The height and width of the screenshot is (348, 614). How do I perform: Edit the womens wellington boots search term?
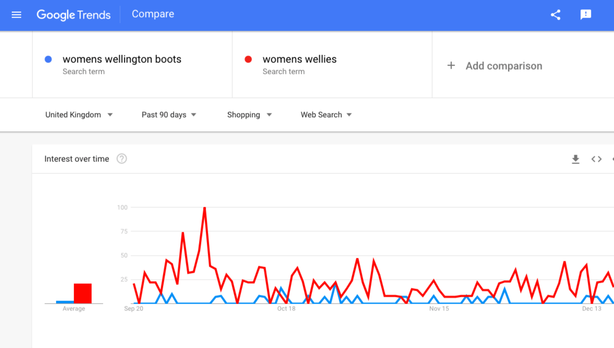(122, 59)
